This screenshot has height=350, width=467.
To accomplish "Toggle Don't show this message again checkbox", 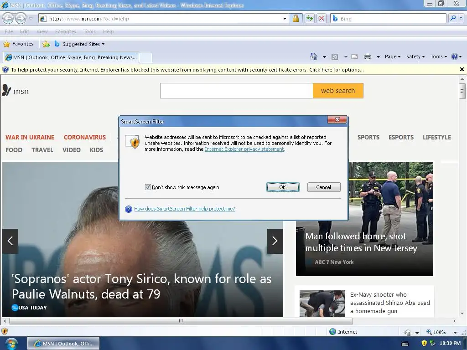I will click(148, 187).
